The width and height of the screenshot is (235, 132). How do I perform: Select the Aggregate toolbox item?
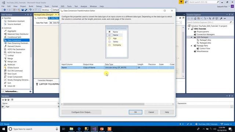click(12, 31)
